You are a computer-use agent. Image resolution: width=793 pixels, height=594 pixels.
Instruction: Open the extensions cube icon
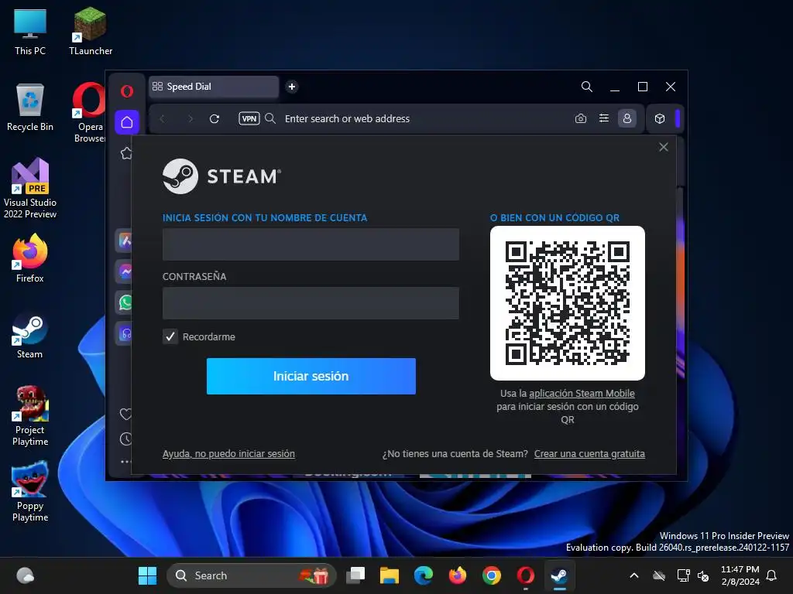[x=660, y=118]
